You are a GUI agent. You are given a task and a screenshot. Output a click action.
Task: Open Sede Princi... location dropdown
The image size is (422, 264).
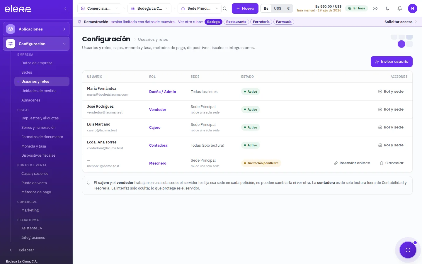200,9
